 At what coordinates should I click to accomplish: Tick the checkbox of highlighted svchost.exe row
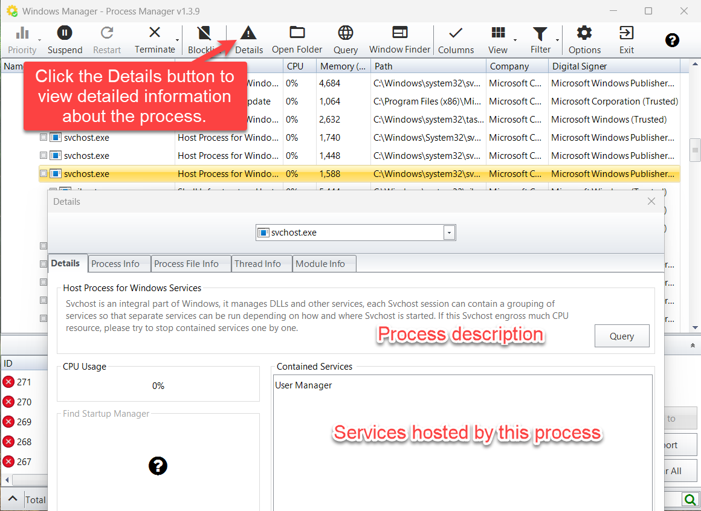tap(44, 174)
